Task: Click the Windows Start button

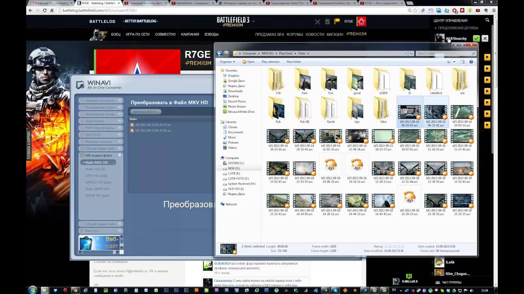Action: (33, 290)
